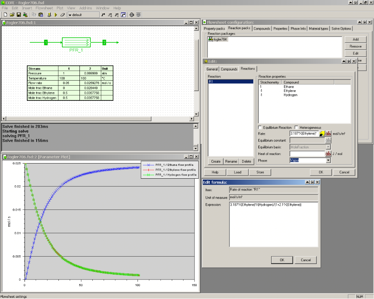Open the default stream type dropdown
374x299 pixels.
point(83,15)
